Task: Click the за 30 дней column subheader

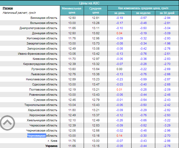Action: 167,13
